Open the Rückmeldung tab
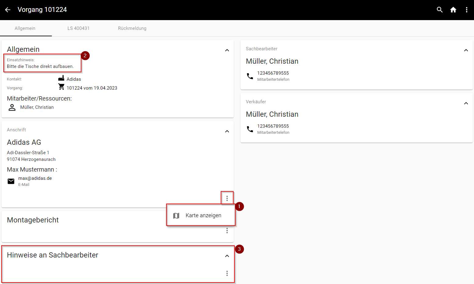The width and height of the screenshot is (474, 284). [x=132, y=28]
